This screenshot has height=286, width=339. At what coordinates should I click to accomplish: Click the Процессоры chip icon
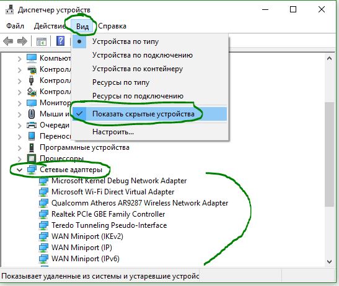click(x=32, y=158)
